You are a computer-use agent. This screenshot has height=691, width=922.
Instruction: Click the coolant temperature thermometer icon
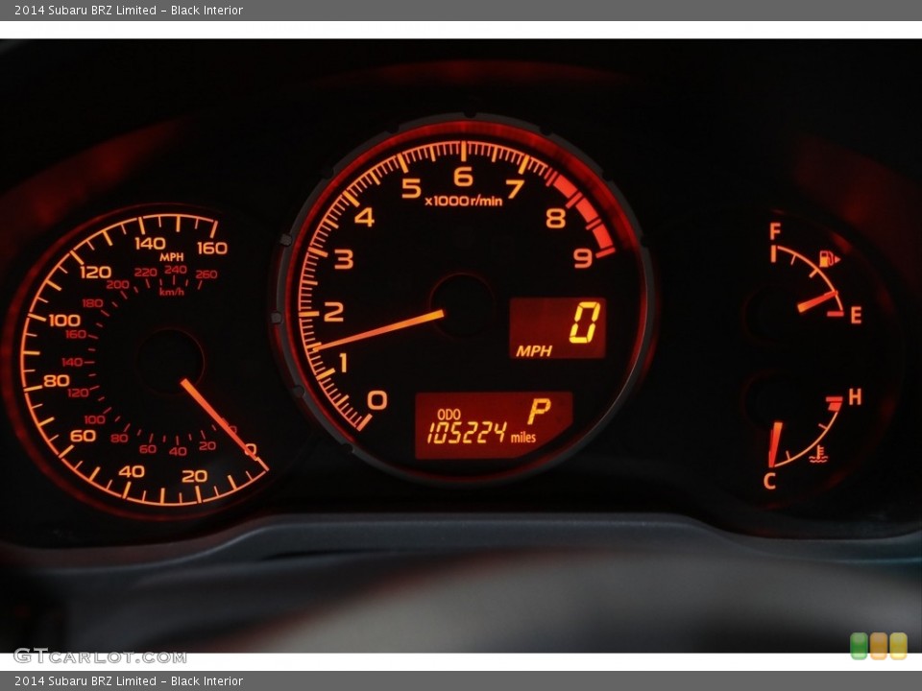click(818, 454)
